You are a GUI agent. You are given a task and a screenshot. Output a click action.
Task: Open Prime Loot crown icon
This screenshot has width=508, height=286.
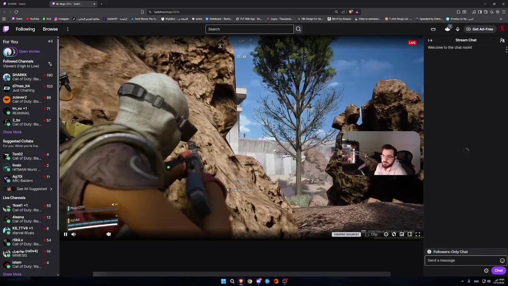(x=433, y=29)
